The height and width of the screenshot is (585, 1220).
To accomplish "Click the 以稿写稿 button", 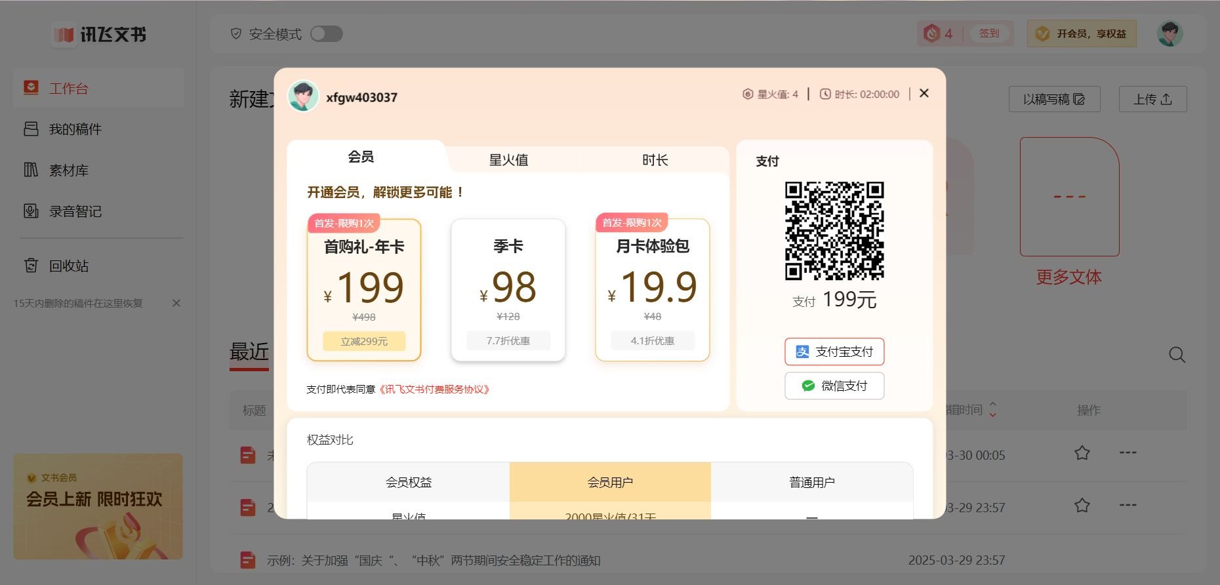I will 1054,99.
